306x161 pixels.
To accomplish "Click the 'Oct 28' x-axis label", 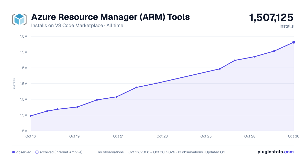I will tap(250, 136).
